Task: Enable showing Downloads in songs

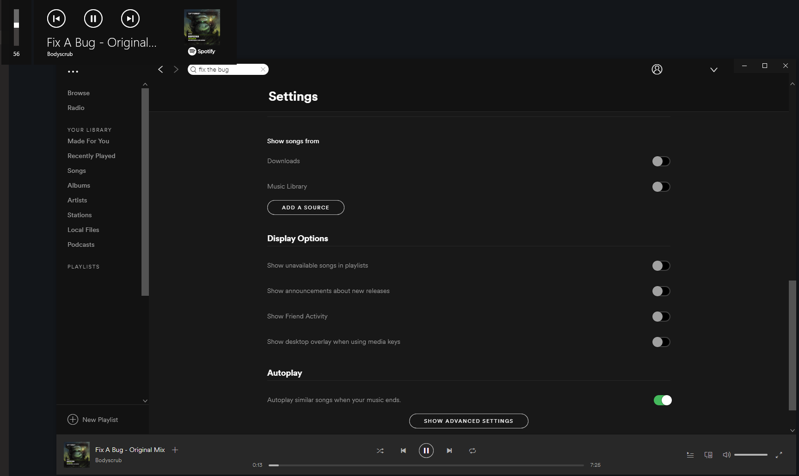Action: [x=661, y=161]
